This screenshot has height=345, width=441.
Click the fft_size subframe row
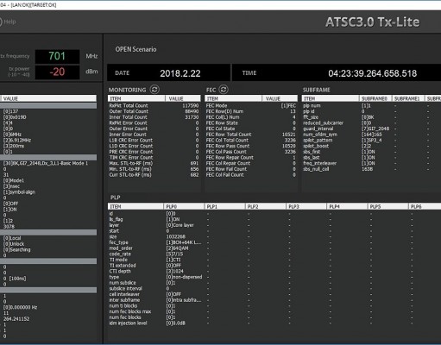[371, 117]
